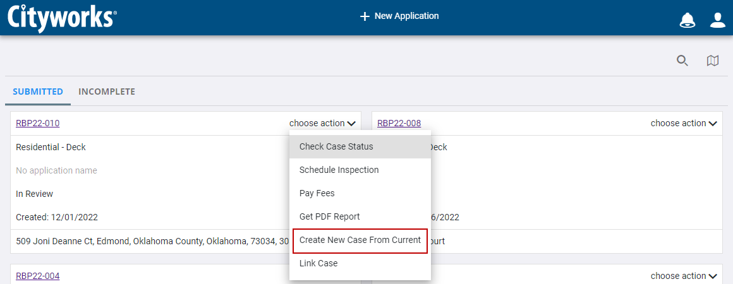The image size is (733, 284).
Task: Switch to the INCOMPLETE tab
Action: click(x=107, y=92)
